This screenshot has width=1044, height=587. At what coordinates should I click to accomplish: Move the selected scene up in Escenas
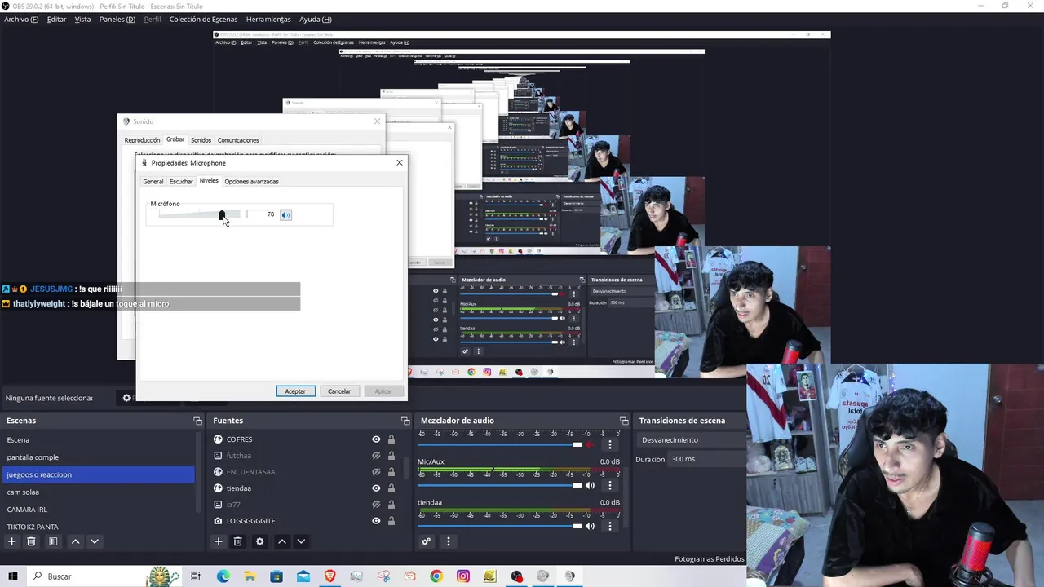(x=75, y=541)
